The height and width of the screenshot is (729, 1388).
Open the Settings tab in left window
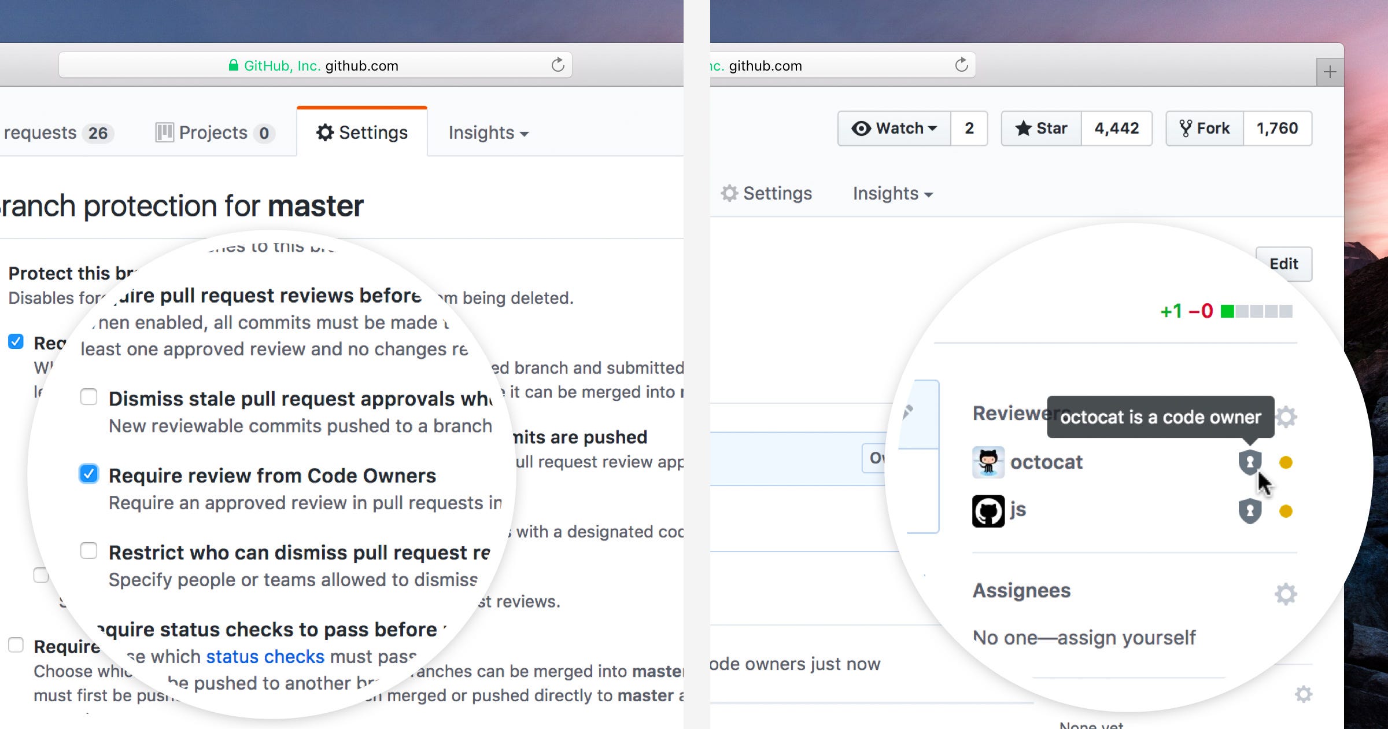click(x=362, y=132)
